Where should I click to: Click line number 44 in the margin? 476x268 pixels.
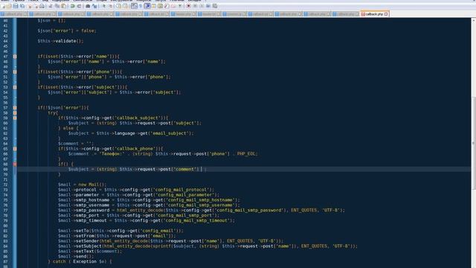click(x=5, y=41)
